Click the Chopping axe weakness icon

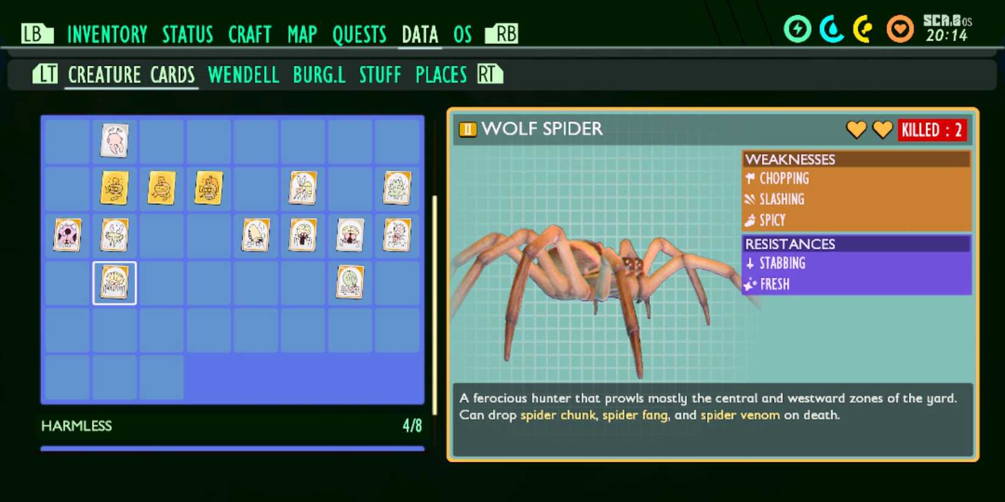tap(750, 178)
